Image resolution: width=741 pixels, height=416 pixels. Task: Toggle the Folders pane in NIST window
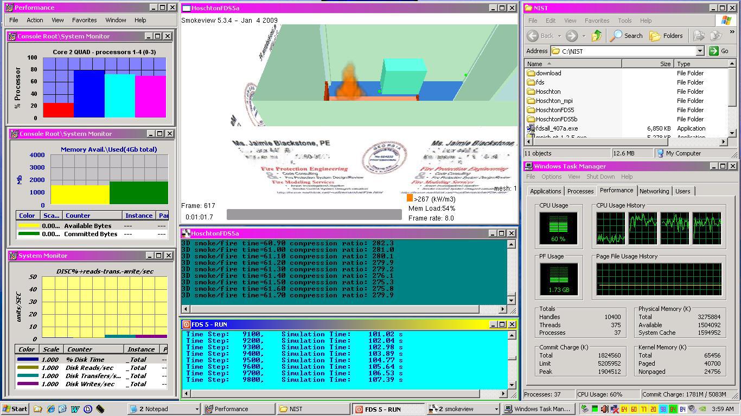pos(666,36)
